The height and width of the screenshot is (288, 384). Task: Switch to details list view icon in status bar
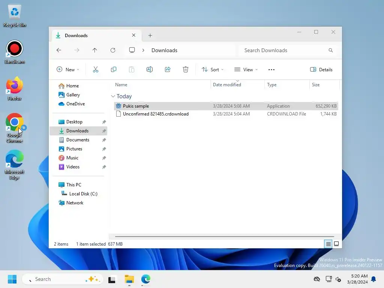pos(328,244)
